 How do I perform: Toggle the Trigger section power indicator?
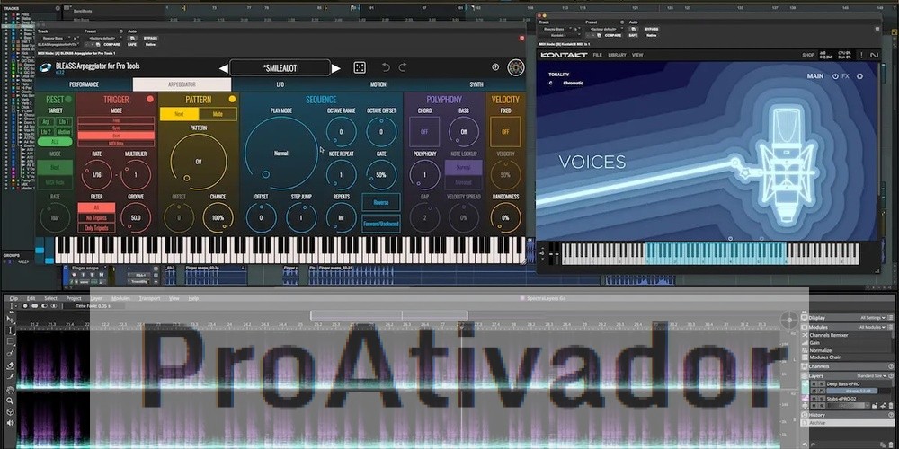(150, 99)
